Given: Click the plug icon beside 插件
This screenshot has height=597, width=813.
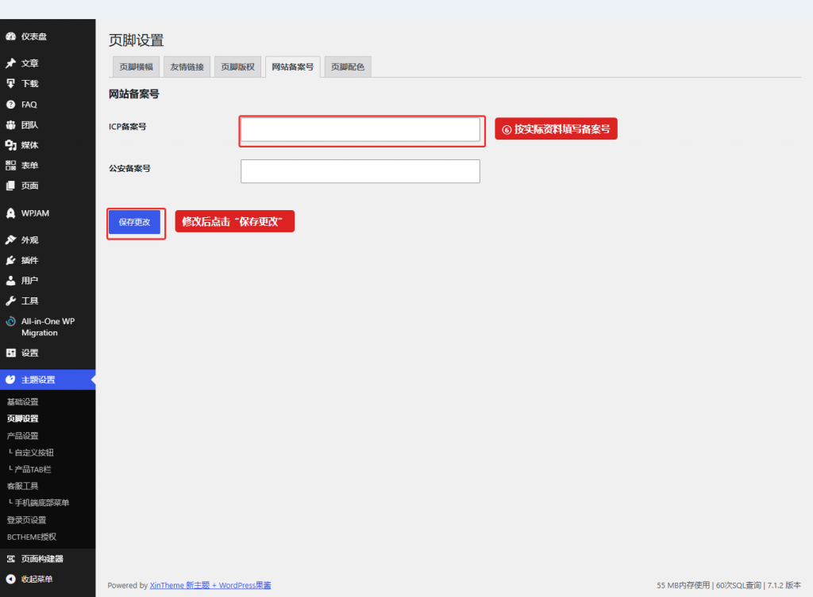Looking at the screenshot, I should (10, 260).
